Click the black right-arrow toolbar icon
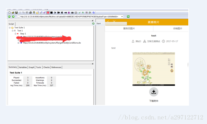The image size is (207, 124). point(66,12)
